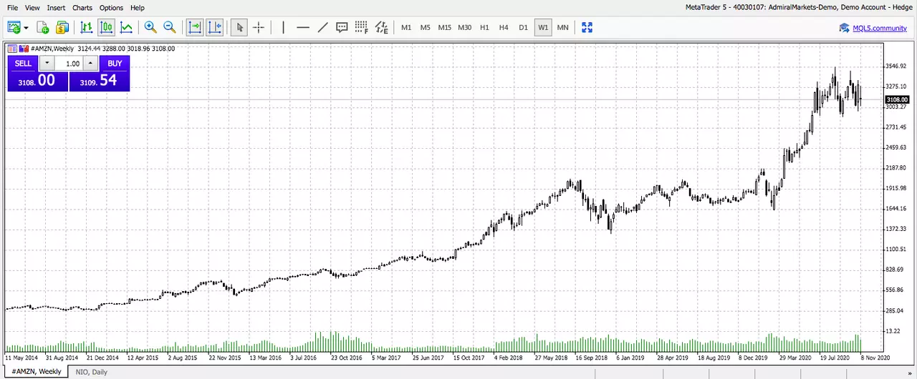Open the View menu
Image resolution: width=917 pixels, height=379 pixels.
[x=32, y=8]
